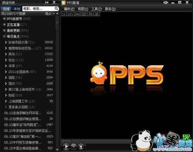Expand the 体育 folder arrow
193x152 pixels.
point(6,66)
